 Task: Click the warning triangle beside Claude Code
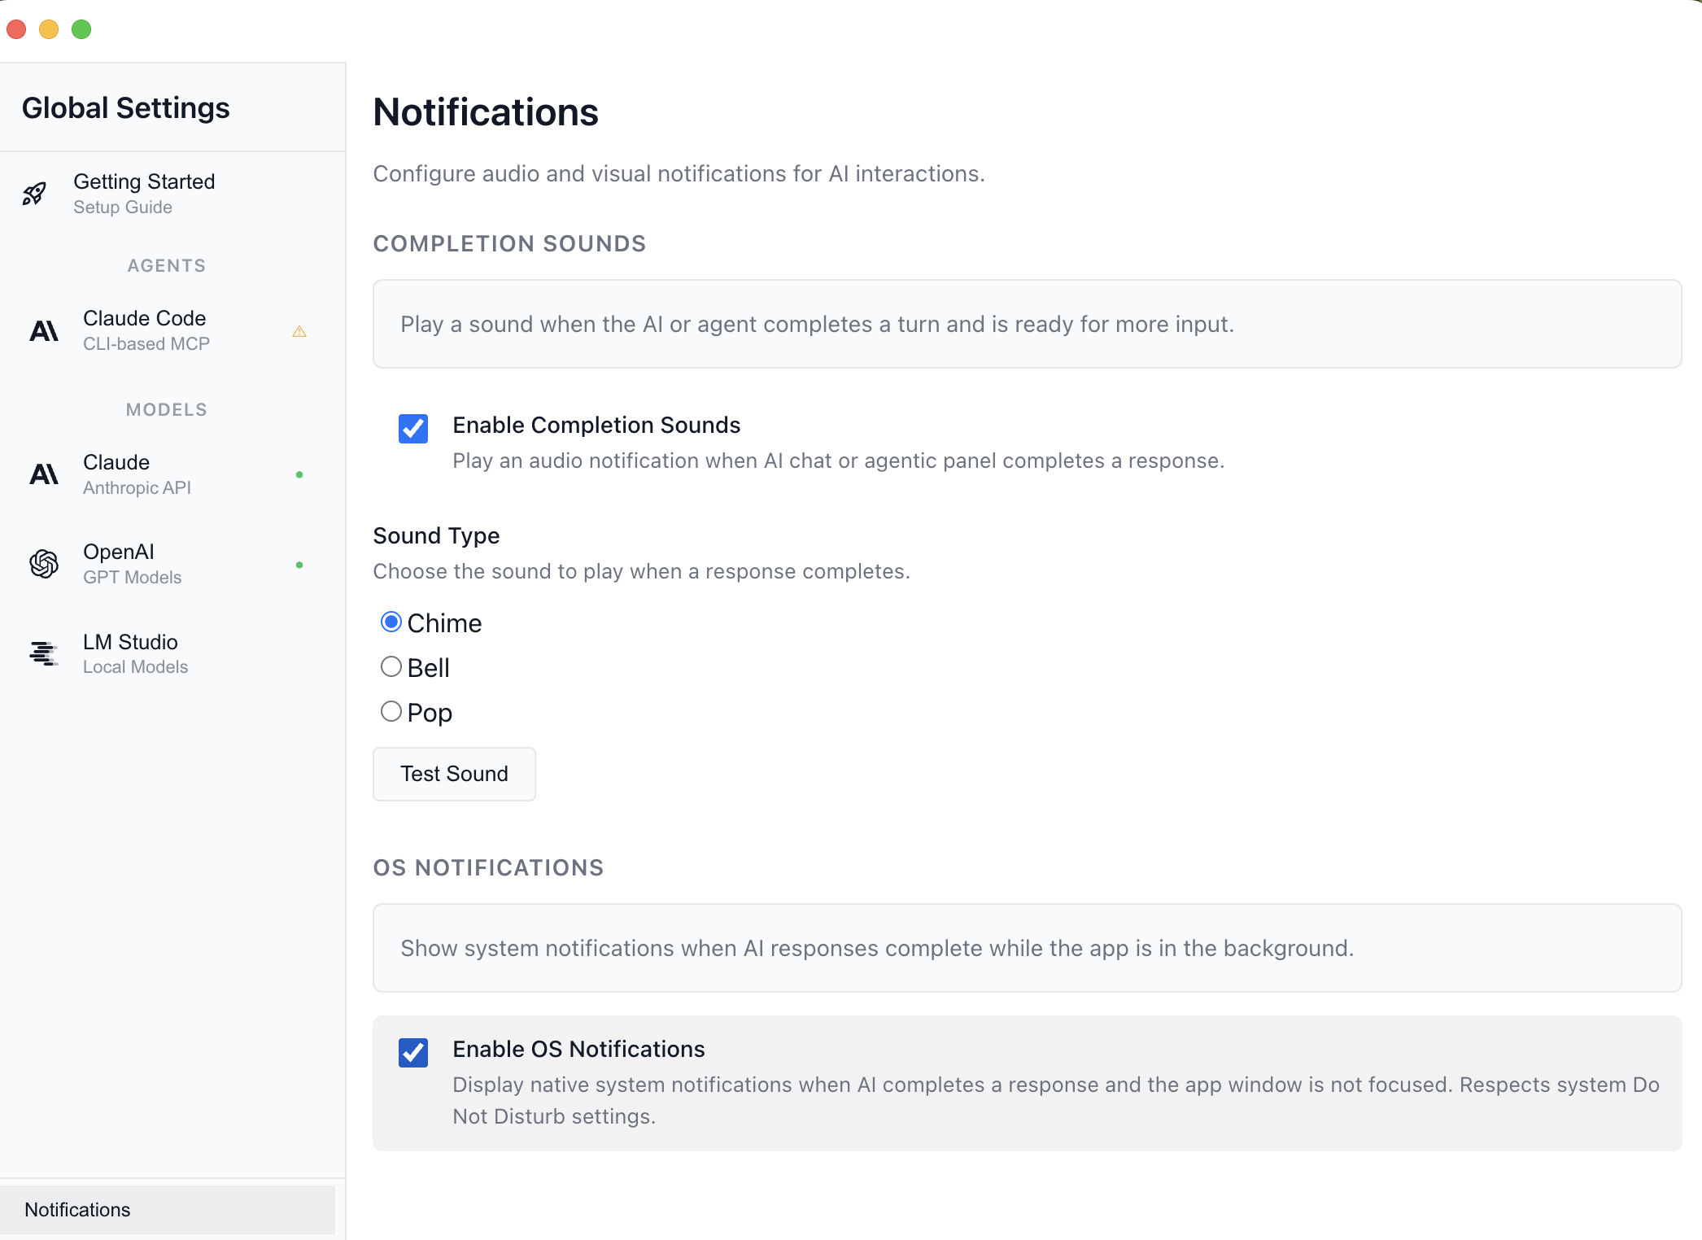299,331
